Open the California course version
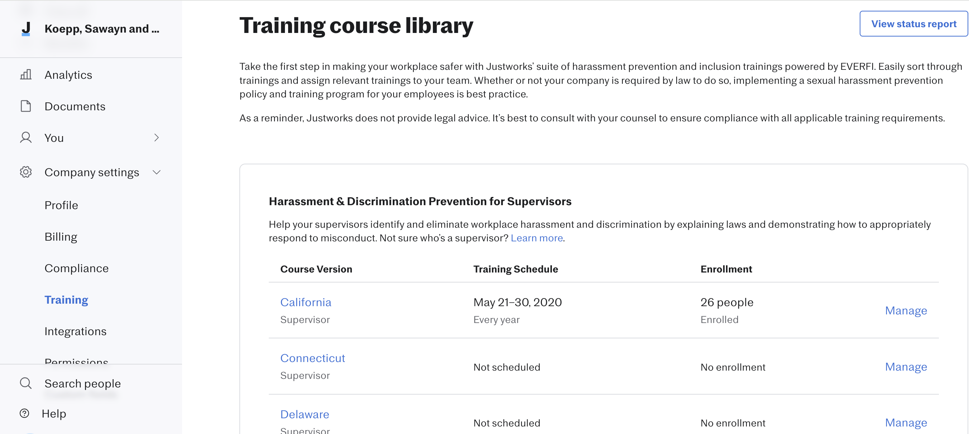 tap(305, 302)
